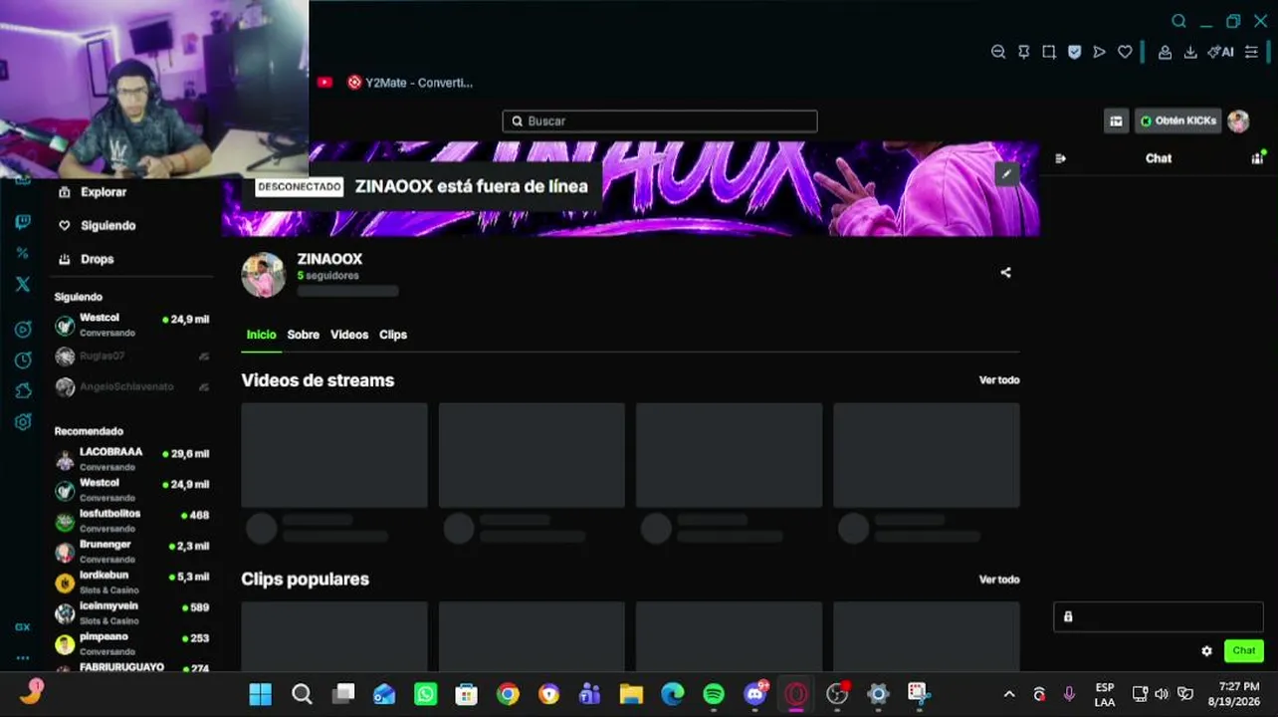Open the chat leaderboard icon
This screenshot has height=717, width=1278.
coord(1257,158)
